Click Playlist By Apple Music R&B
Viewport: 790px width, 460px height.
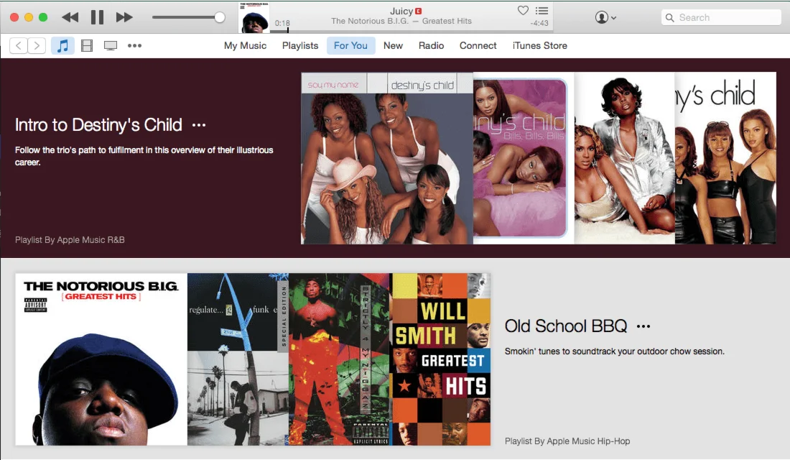(x=70, y=240)
